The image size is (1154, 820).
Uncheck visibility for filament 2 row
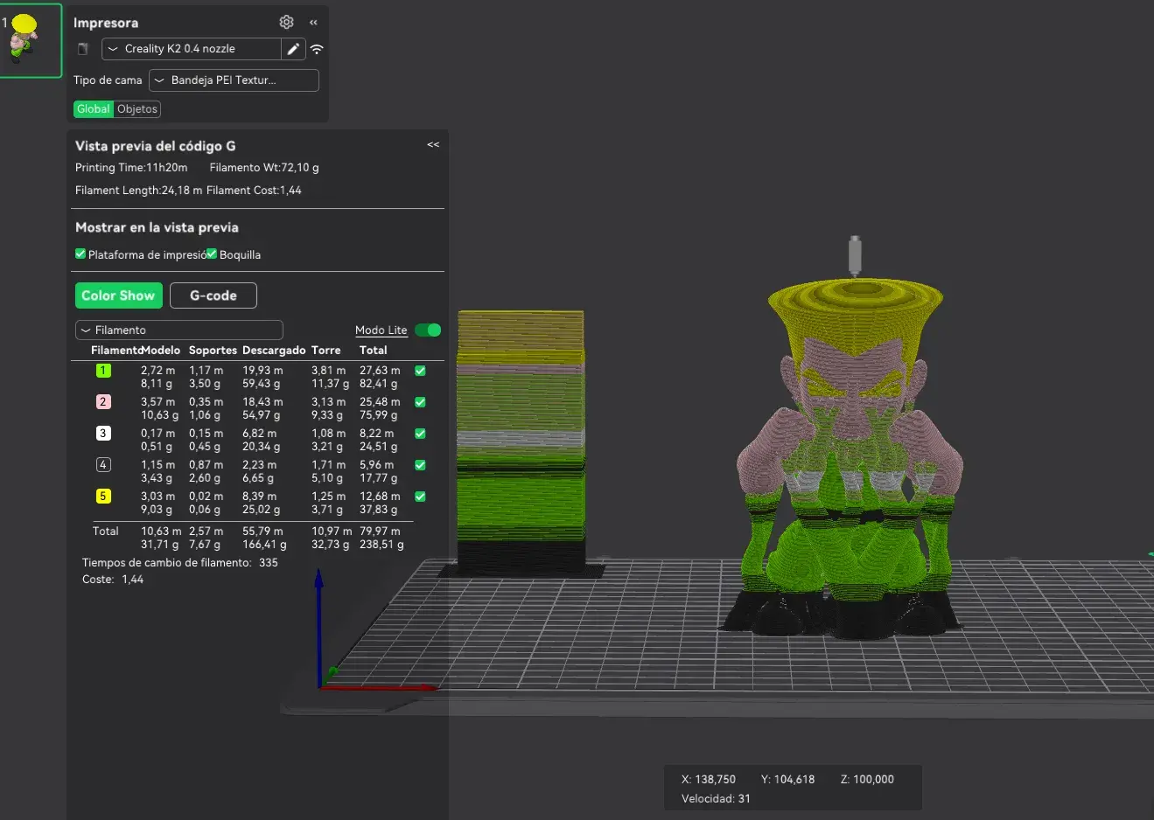tap(420, 402)
